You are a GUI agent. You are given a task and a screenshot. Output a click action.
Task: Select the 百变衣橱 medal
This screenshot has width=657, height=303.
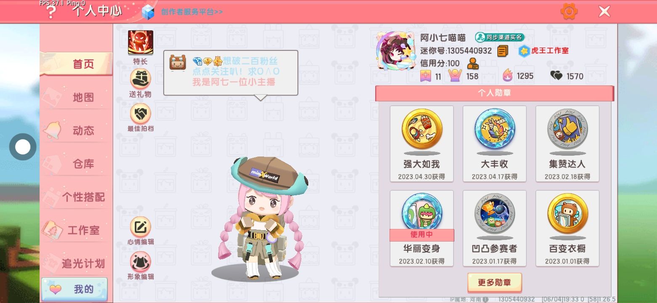[567, 228]
